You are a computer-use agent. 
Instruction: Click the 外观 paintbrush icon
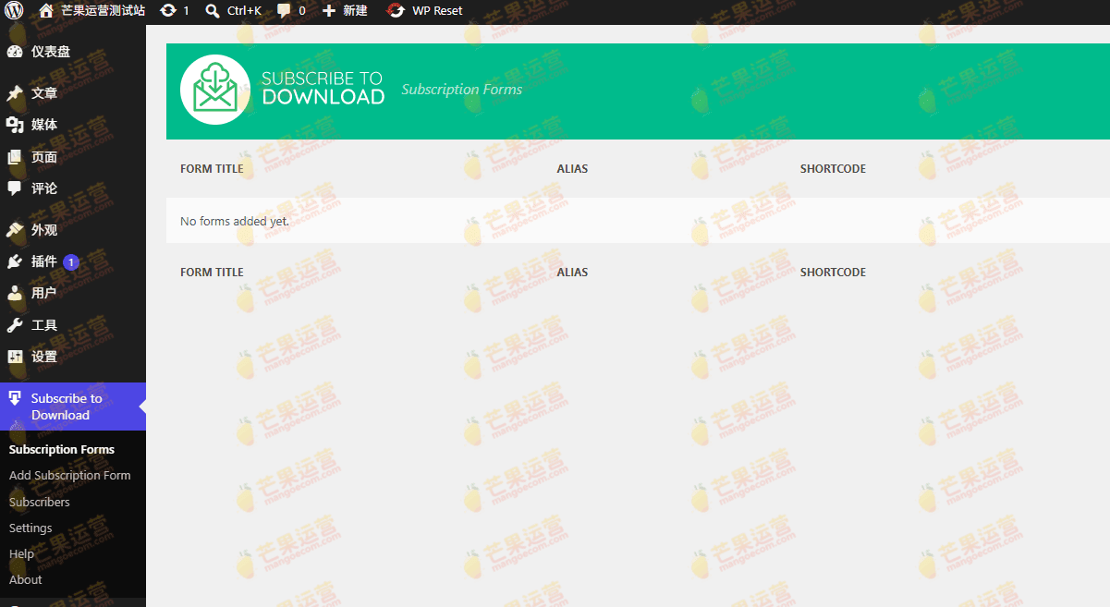tap(15, 230)
